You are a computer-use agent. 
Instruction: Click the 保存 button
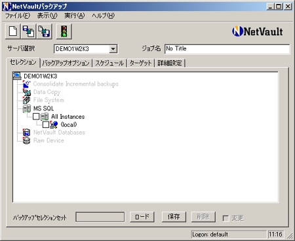coord(174,217)
